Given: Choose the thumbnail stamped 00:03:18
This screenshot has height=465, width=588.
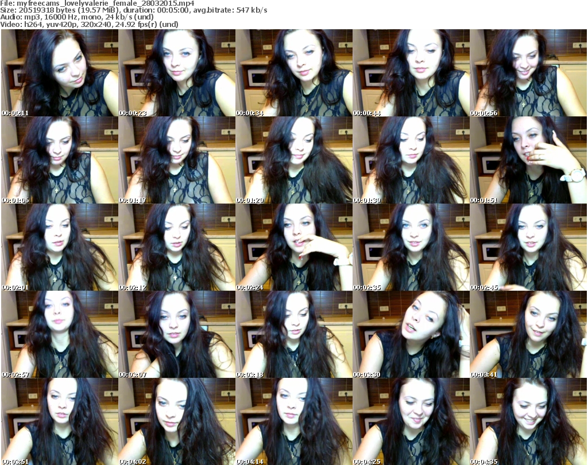Looking at the screenshot, I should pos(294,334).
